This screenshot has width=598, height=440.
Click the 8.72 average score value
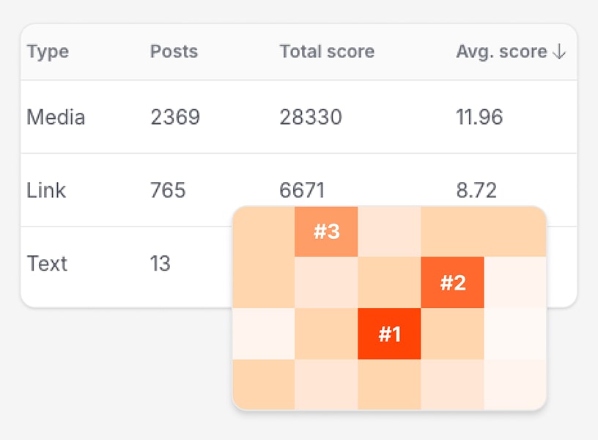pos(476,191)
